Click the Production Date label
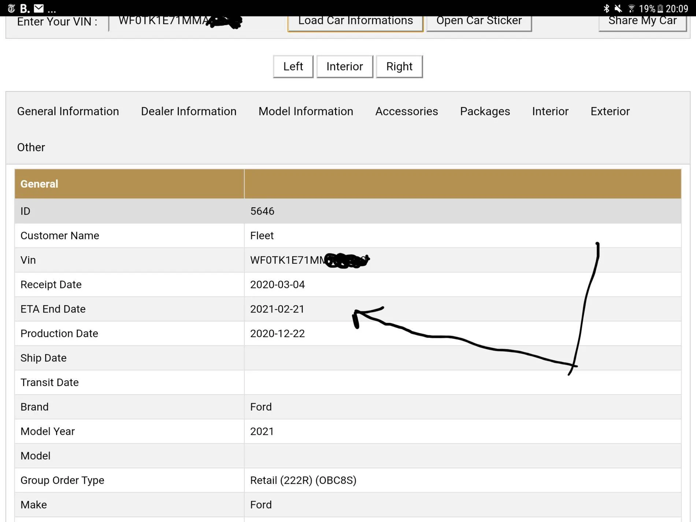This screenshot has width=696, height=522. pyautogui.click(x=59, y=333)
